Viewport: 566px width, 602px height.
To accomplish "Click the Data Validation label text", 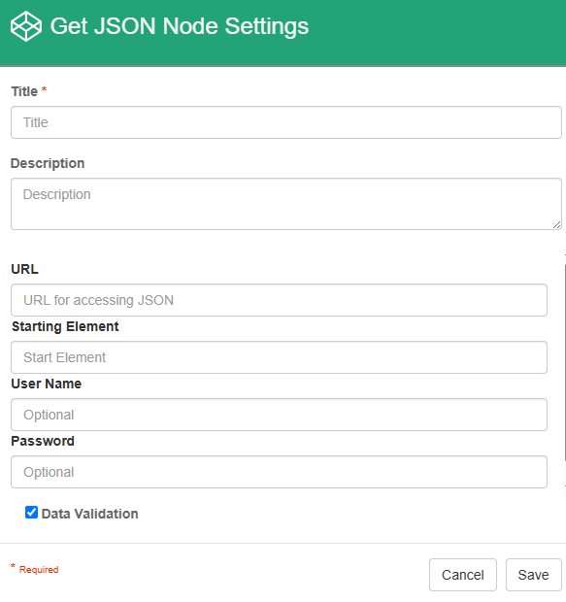I will [90, 514].
